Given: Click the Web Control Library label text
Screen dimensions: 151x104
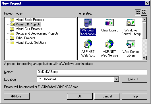Looking at the screenshot, I should pos(131,53).
